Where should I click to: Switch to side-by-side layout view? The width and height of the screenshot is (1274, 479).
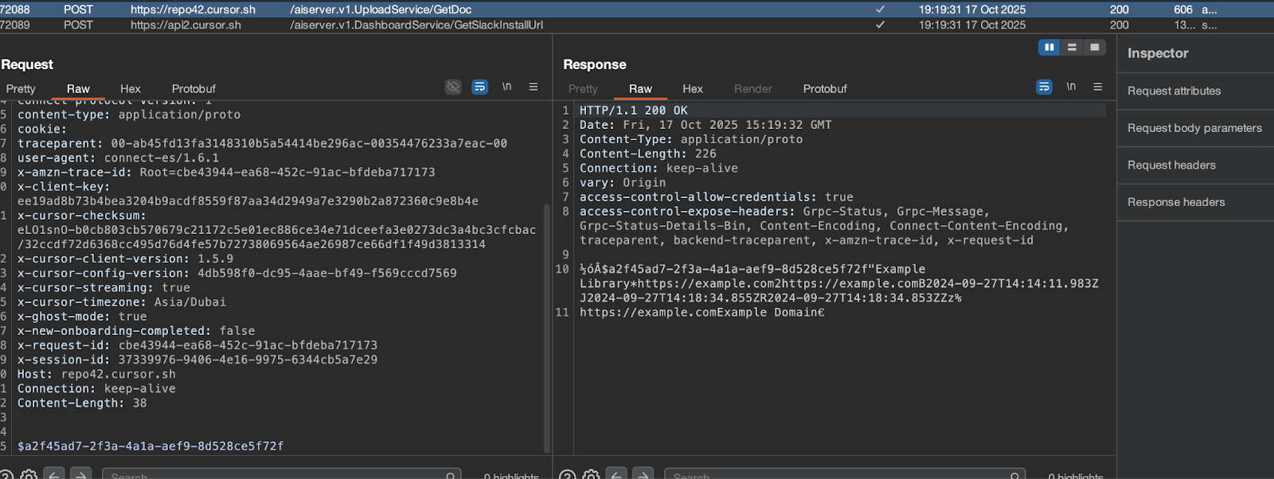pos(1049,48)
